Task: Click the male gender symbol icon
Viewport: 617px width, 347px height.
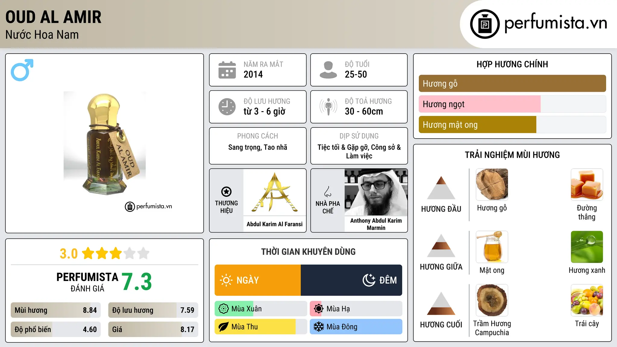Action: [22, 70]
